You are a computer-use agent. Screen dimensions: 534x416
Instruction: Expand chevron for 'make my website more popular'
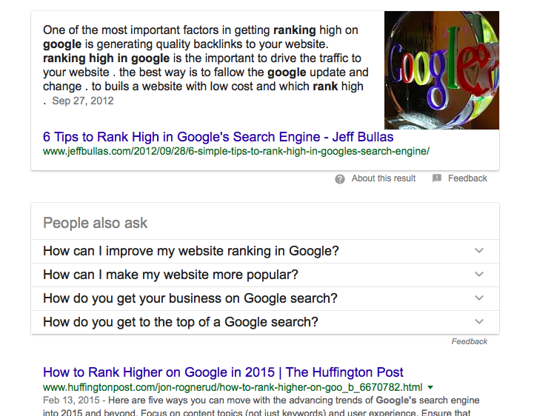pos(479,275)
